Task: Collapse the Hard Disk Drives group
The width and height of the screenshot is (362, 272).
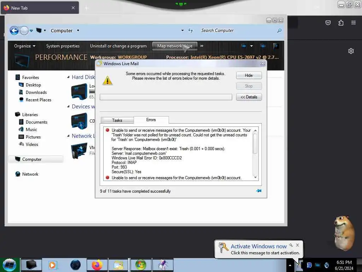Action: coord(68,77)
